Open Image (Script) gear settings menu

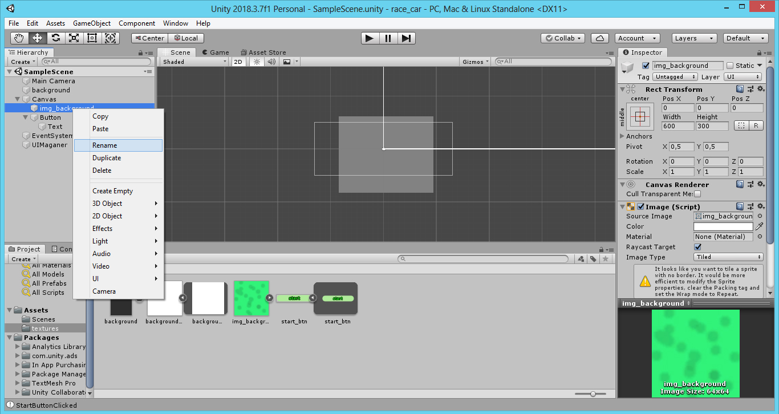[760, 207]
